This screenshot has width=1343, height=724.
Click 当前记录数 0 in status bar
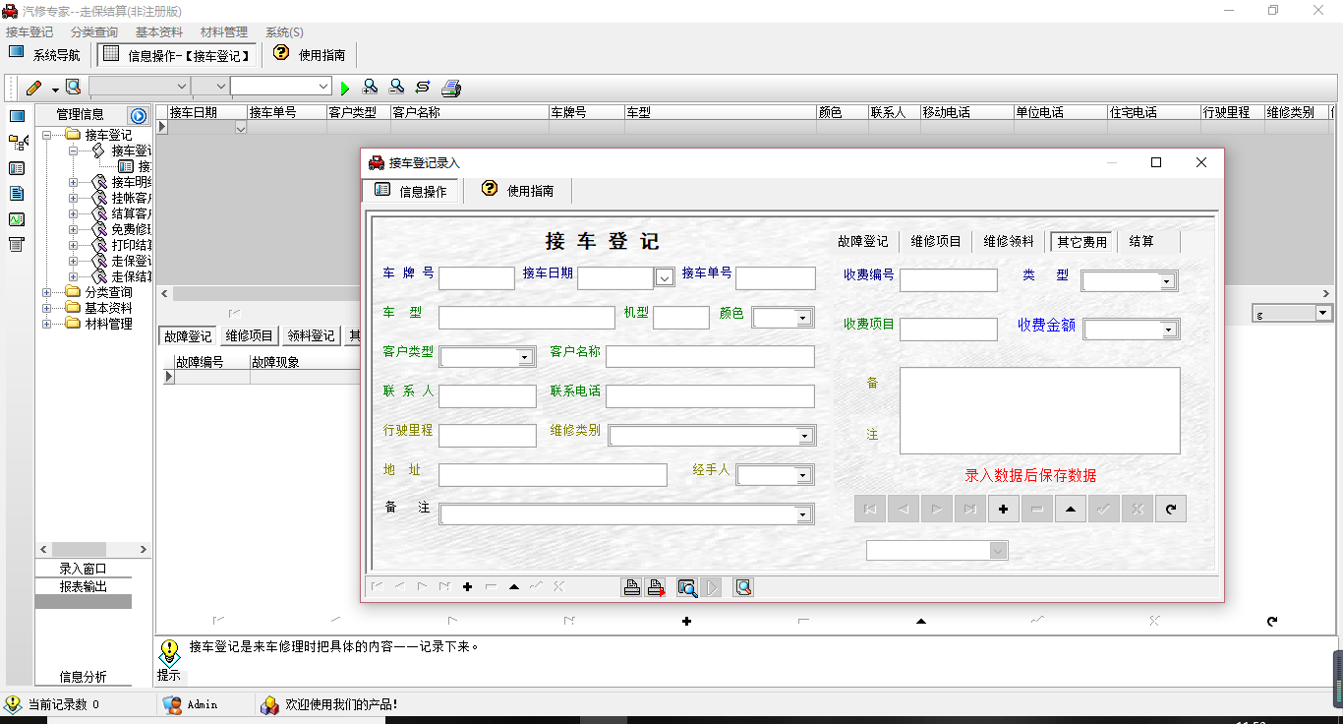tap(63, 704)
